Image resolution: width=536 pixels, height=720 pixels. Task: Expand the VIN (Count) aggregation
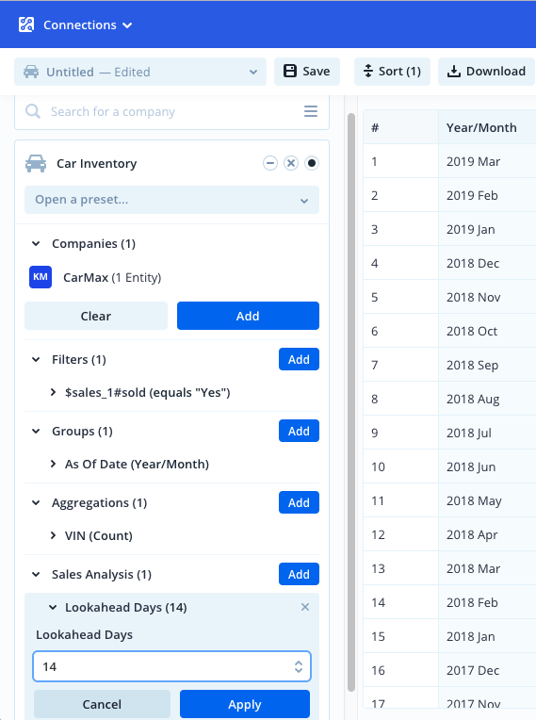point(54,535)
